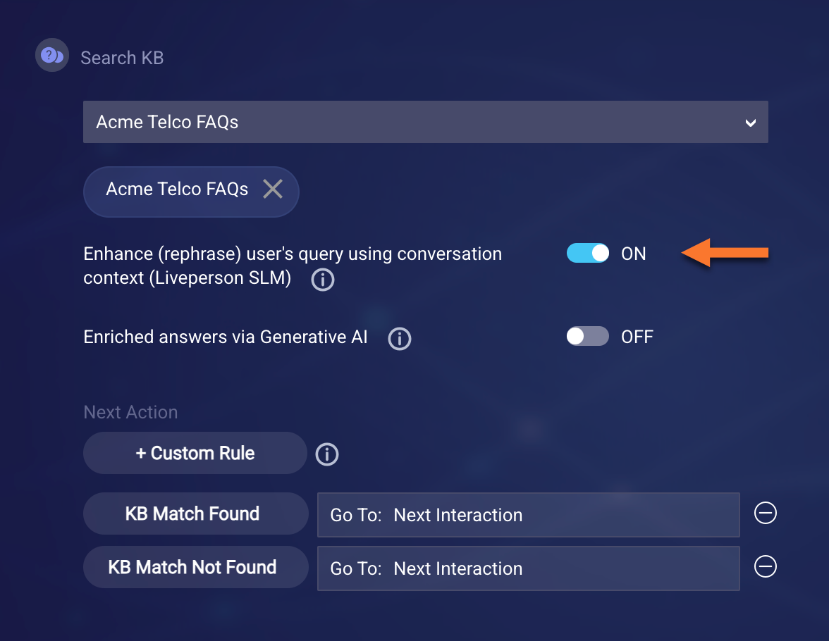
Task: Open info tooltip for Enhance user's query
Action: pyautogui.click(x=323, y=280)
